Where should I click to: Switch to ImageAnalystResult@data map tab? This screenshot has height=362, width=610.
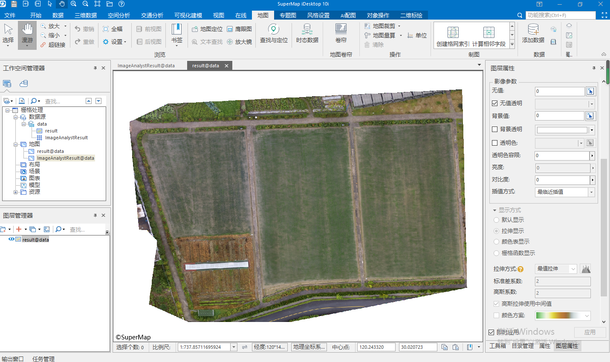[146, 66]
